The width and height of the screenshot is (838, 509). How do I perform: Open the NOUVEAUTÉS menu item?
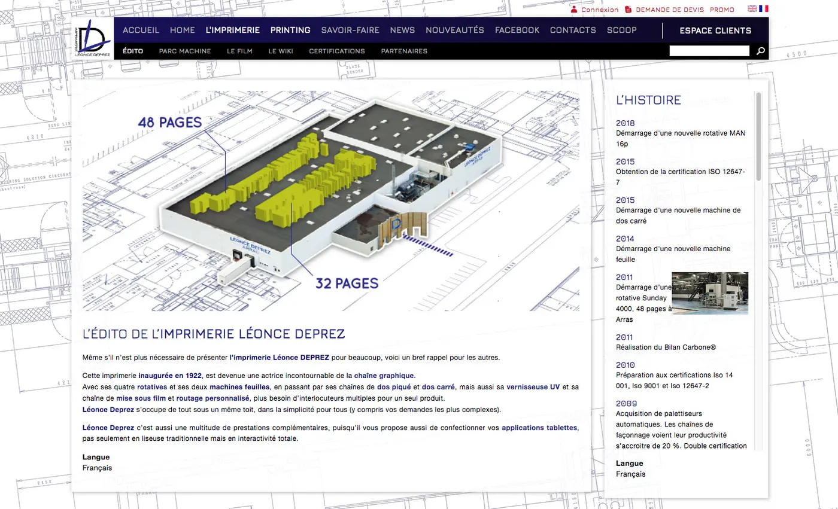(455, 30)
